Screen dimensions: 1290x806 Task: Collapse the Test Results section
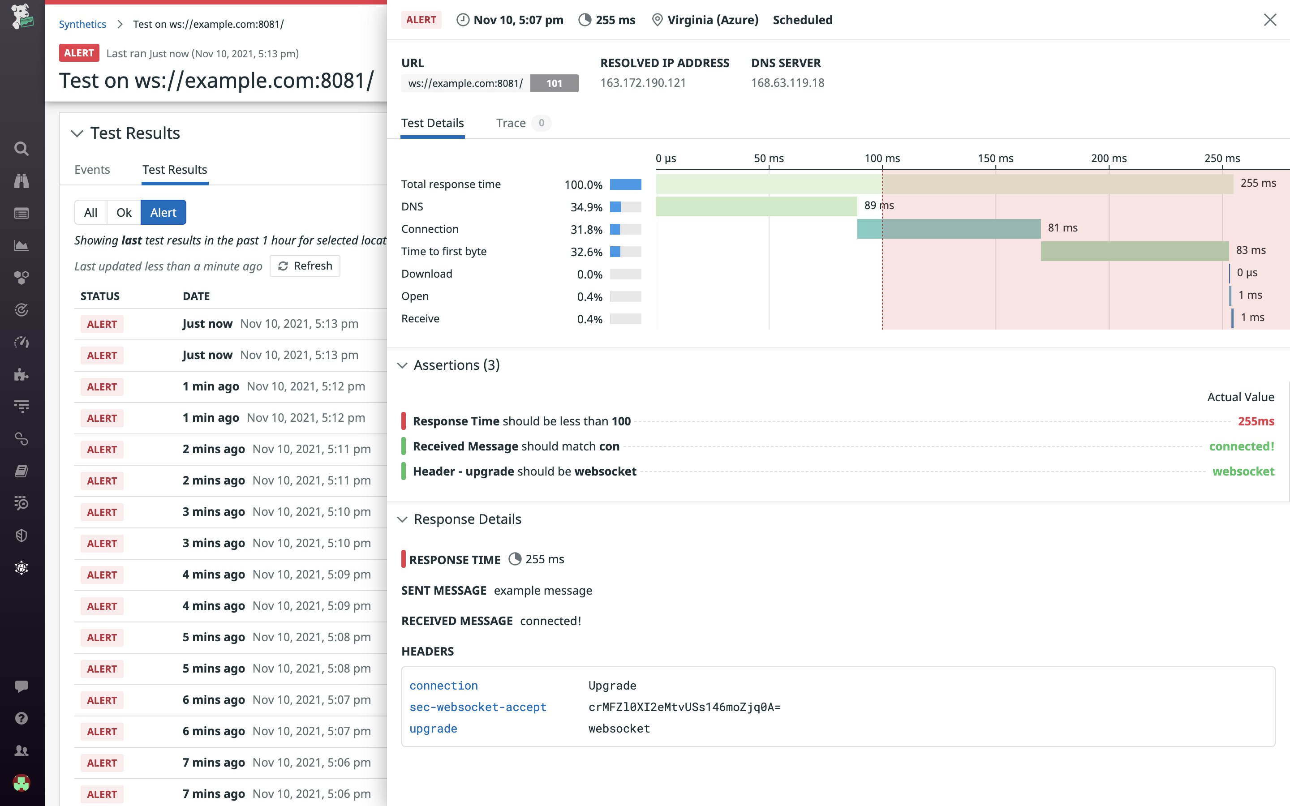(77, 133)
